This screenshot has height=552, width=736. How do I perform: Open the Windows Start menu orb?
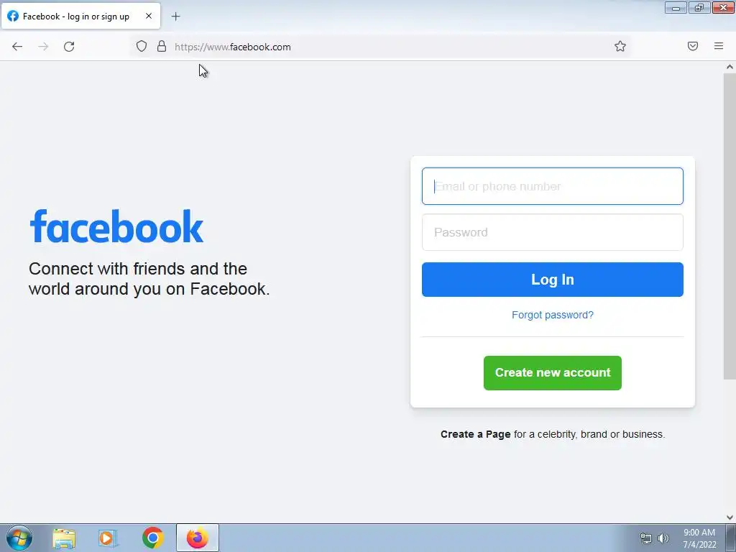pyautogui.click(x=19, y=538)
